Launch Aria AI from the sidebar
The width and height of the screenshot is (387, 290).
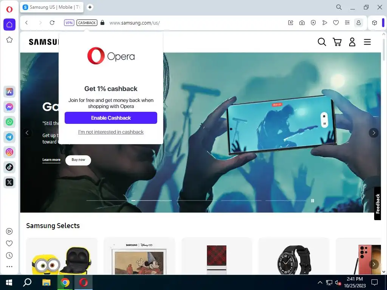pyautogui.click(x=9, y=92)
